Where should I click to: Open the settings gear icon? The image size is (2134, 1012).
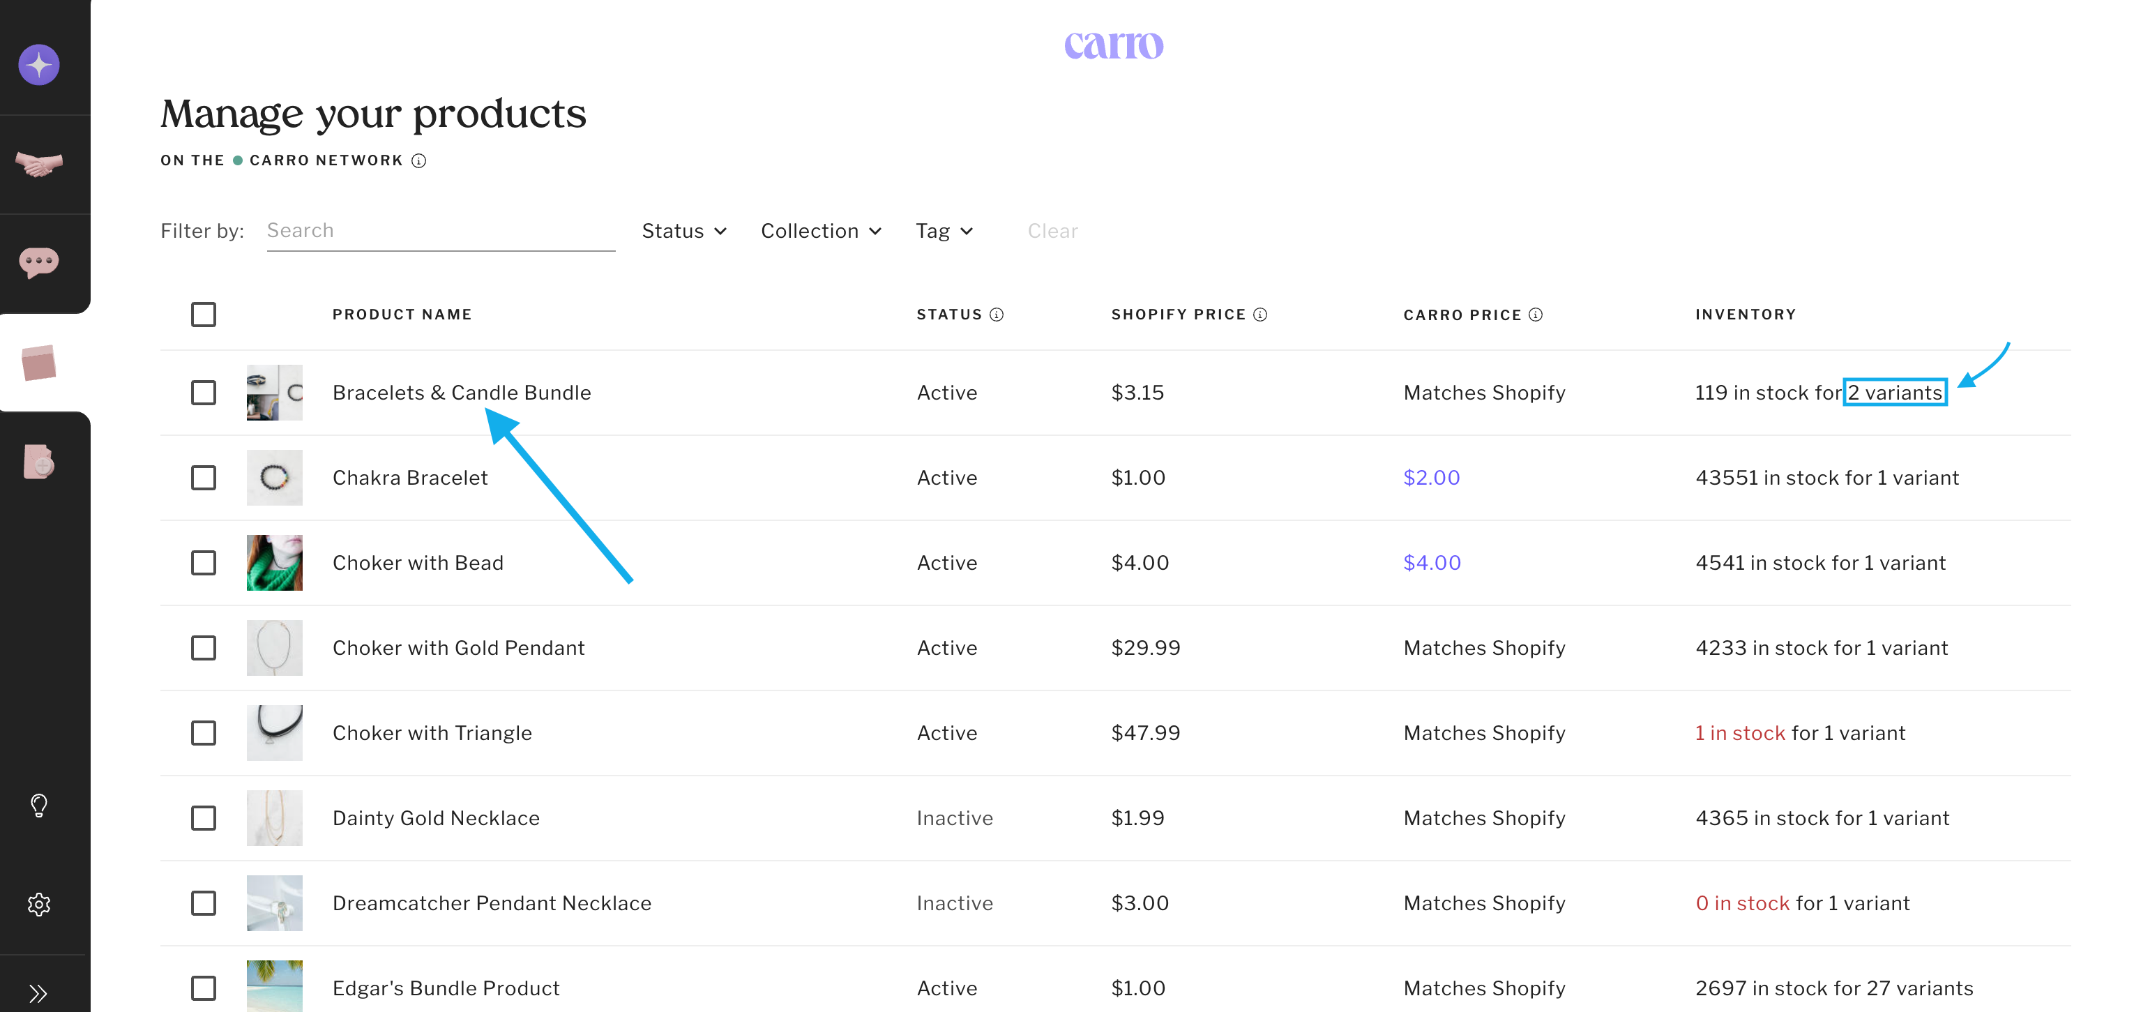(x=39, y=903)
